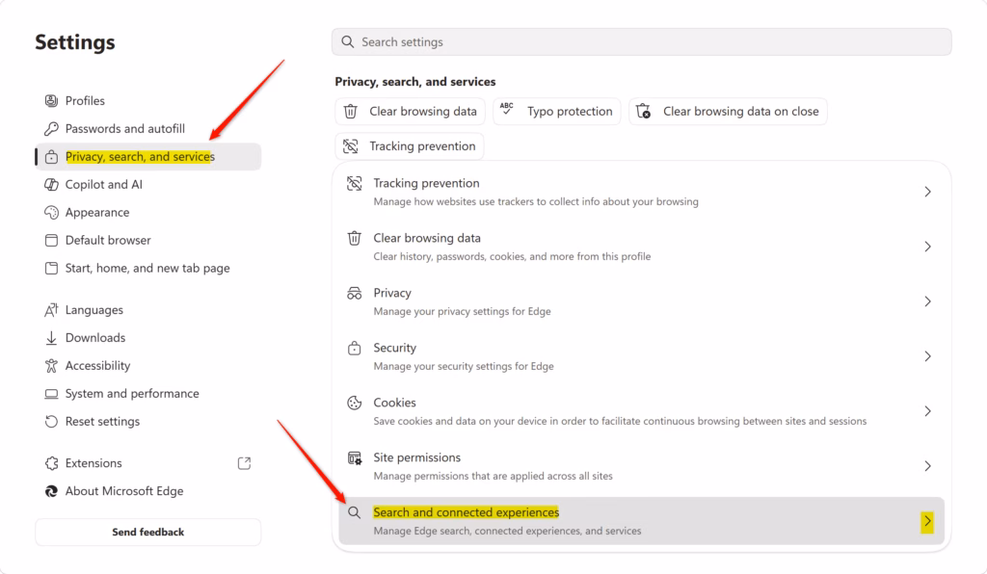Screen dimensions: 987x574
Task: Click the Send feedback button
Action: [147, 532]
